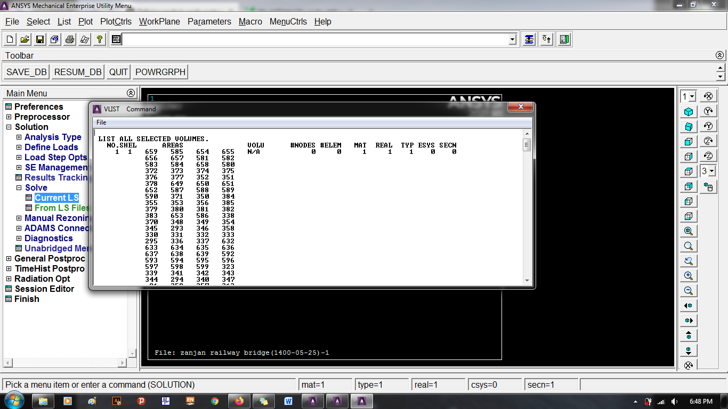Open Google Chrome from the taskbar
728x409 pixels.
(x=214, y=401)
